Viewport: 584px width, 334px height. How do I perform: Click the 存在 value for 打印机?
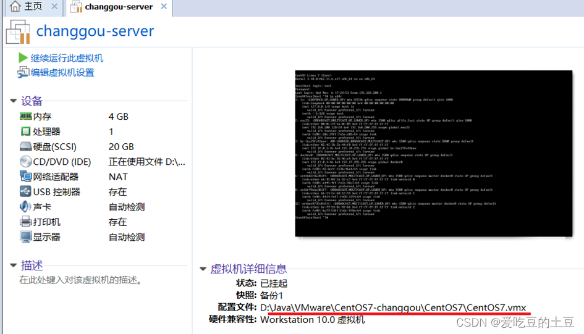(117, 222)
